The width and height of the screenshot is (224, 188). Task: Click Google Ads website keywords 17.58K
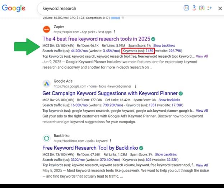[177, 105]
